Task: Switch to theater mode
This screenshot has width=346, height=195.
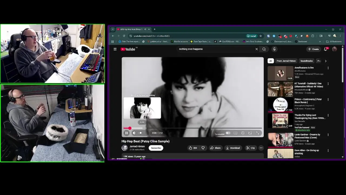Action: (x=250, y=133)
